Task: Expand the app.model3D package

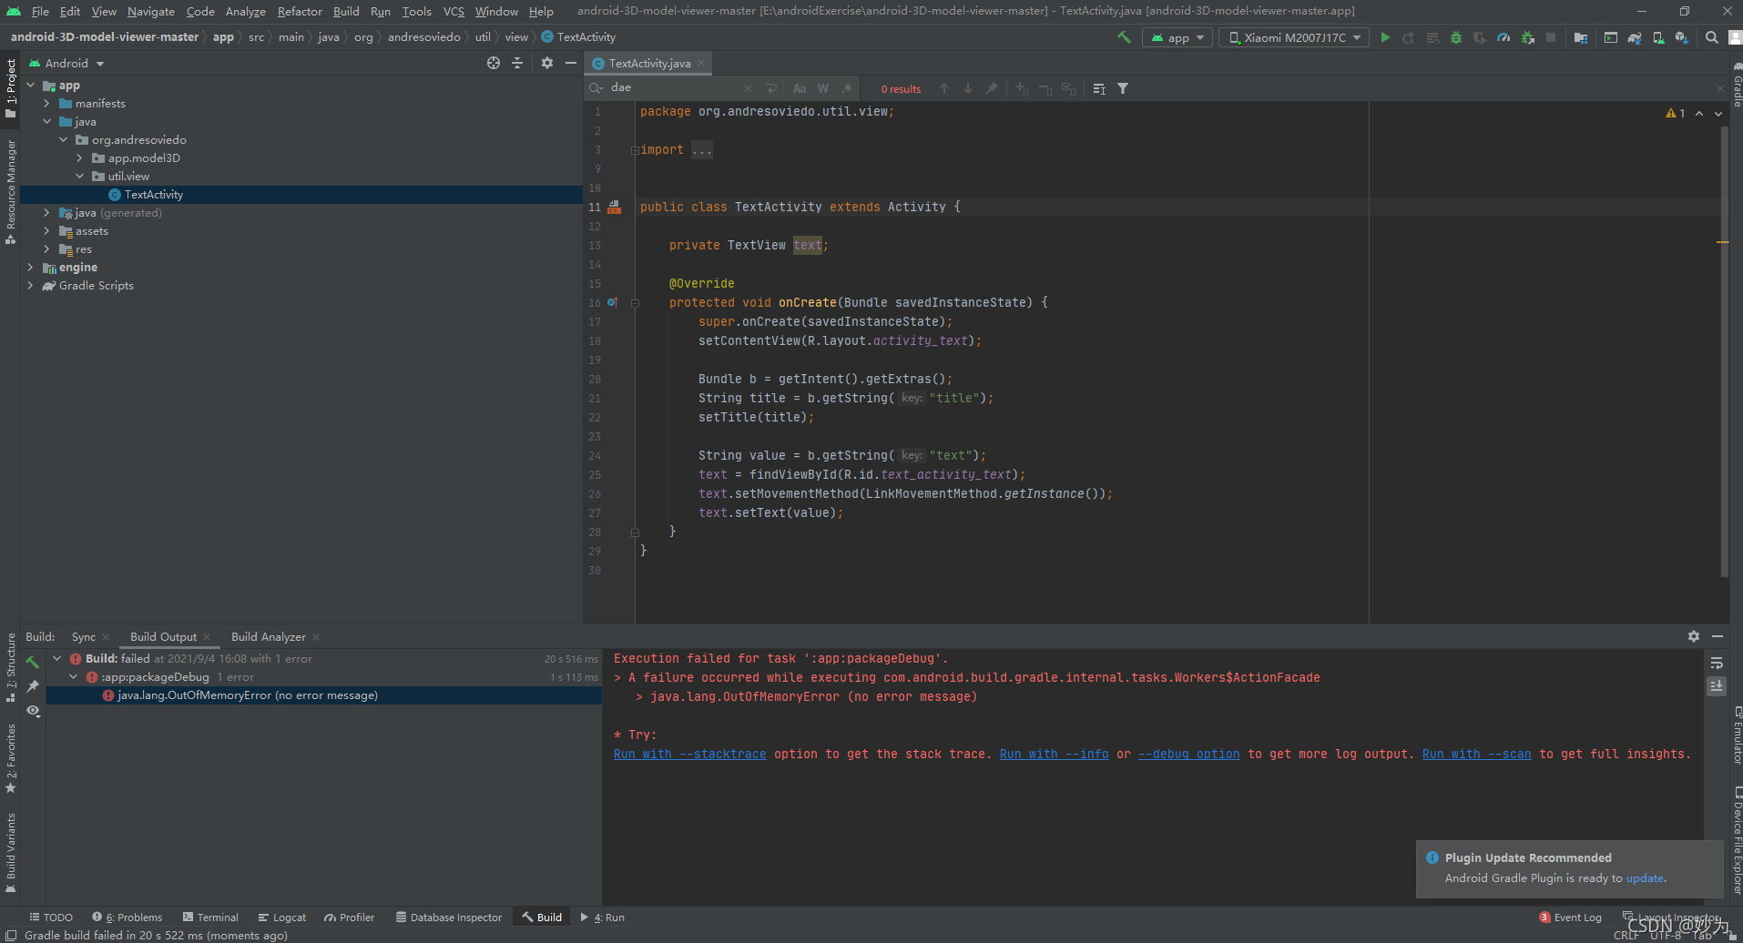Action: [80, 157]
